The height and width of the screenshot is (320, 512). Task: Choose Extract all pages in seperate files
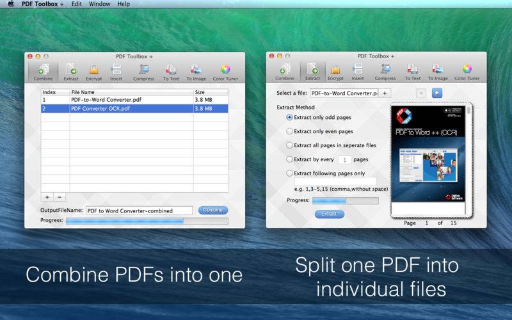(331, 145)
